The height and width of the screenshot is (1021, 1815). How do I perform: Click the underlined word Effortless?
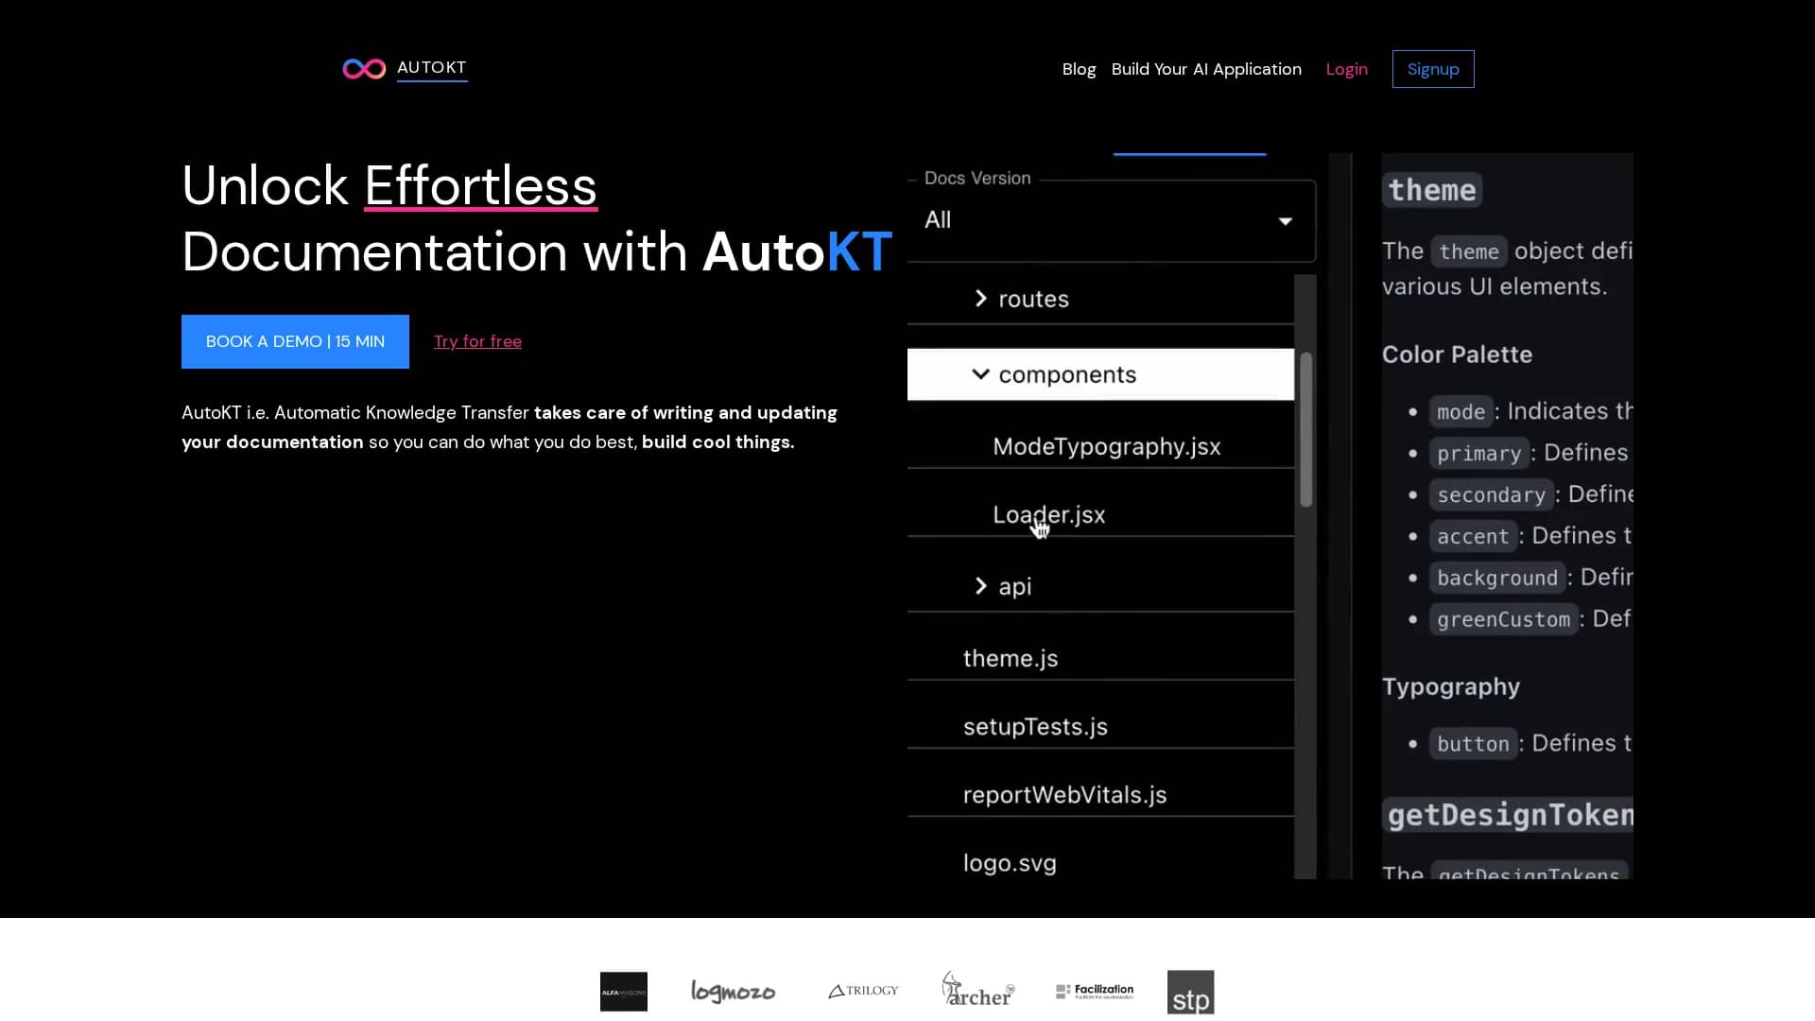click(480, 186)
